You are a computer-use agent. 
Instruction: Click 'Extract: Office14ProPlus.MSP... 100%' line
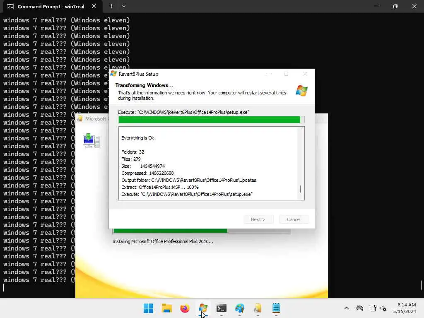pos(160,187)
